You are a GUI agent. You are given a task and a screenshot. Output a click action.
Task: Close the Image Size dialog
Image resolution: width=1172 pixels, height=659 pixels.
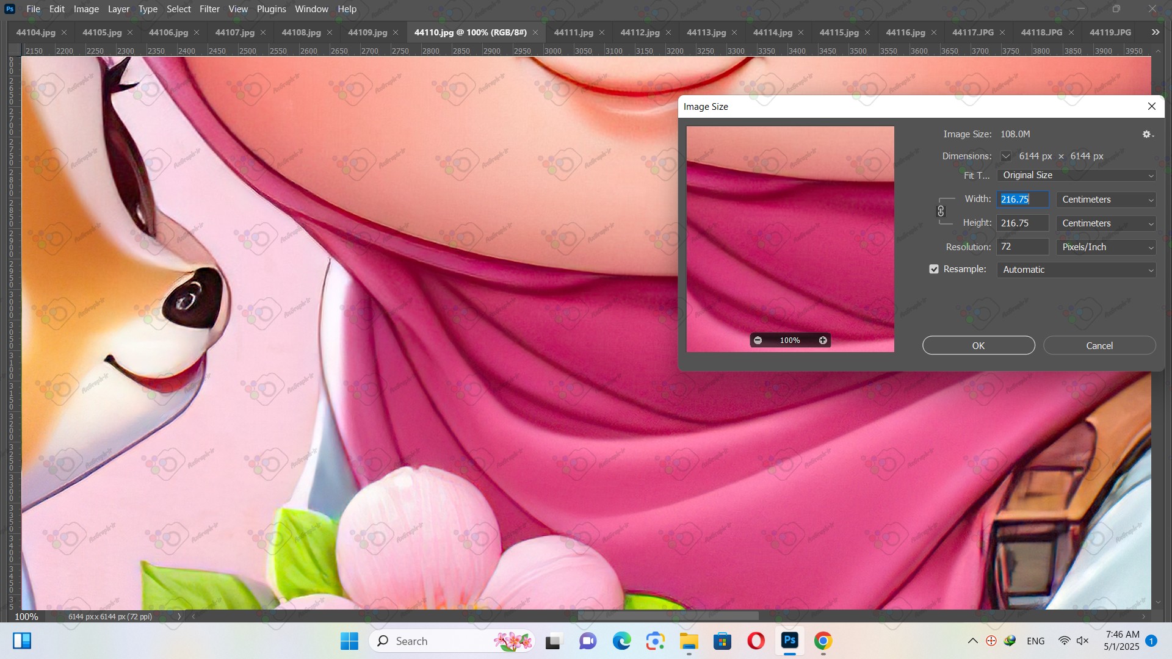(1151, 106)
